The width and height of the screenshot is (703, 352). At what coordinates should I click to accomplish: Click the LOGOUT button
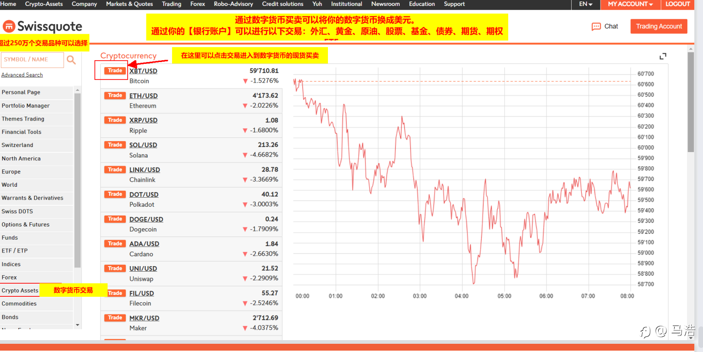point(678,4)
